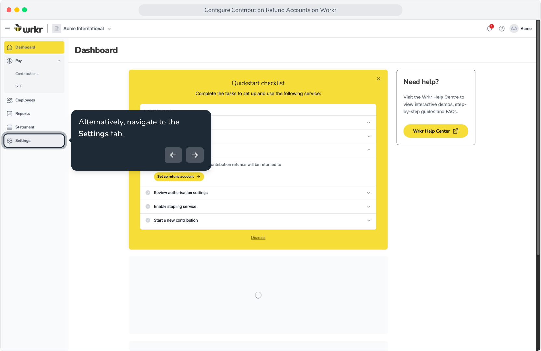Close the Quickstart checklist panel
541x351 pixels.
pyautogui.click(x=378, y=79)
